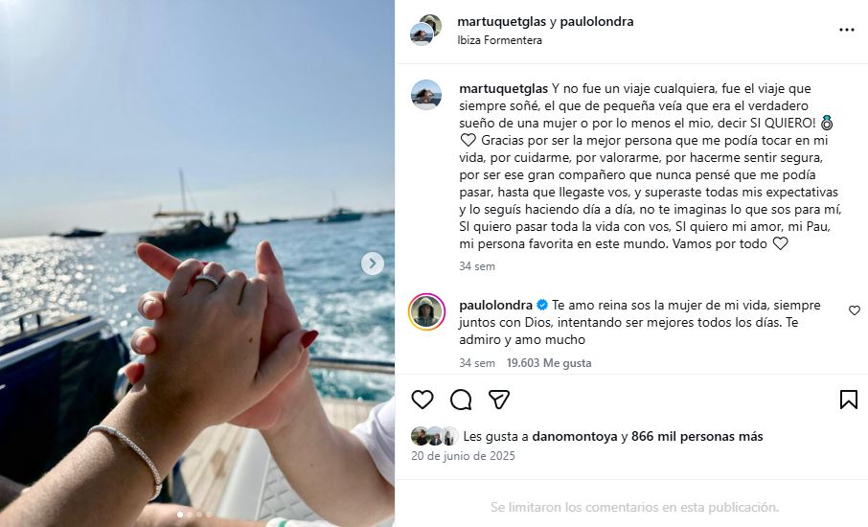Go to next photo with the arrow
Viewport: 868px width, 527px height.
click(x=373, y=263)
